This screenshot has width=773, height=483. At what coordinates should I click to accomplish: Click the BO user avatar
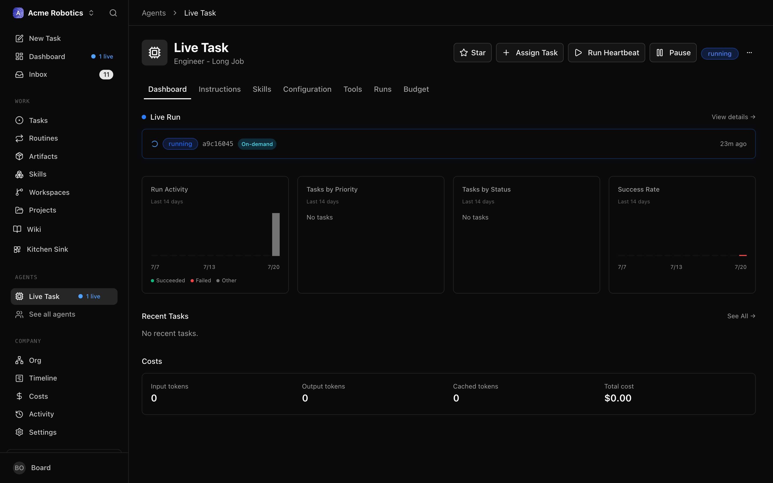pos(19,468)
